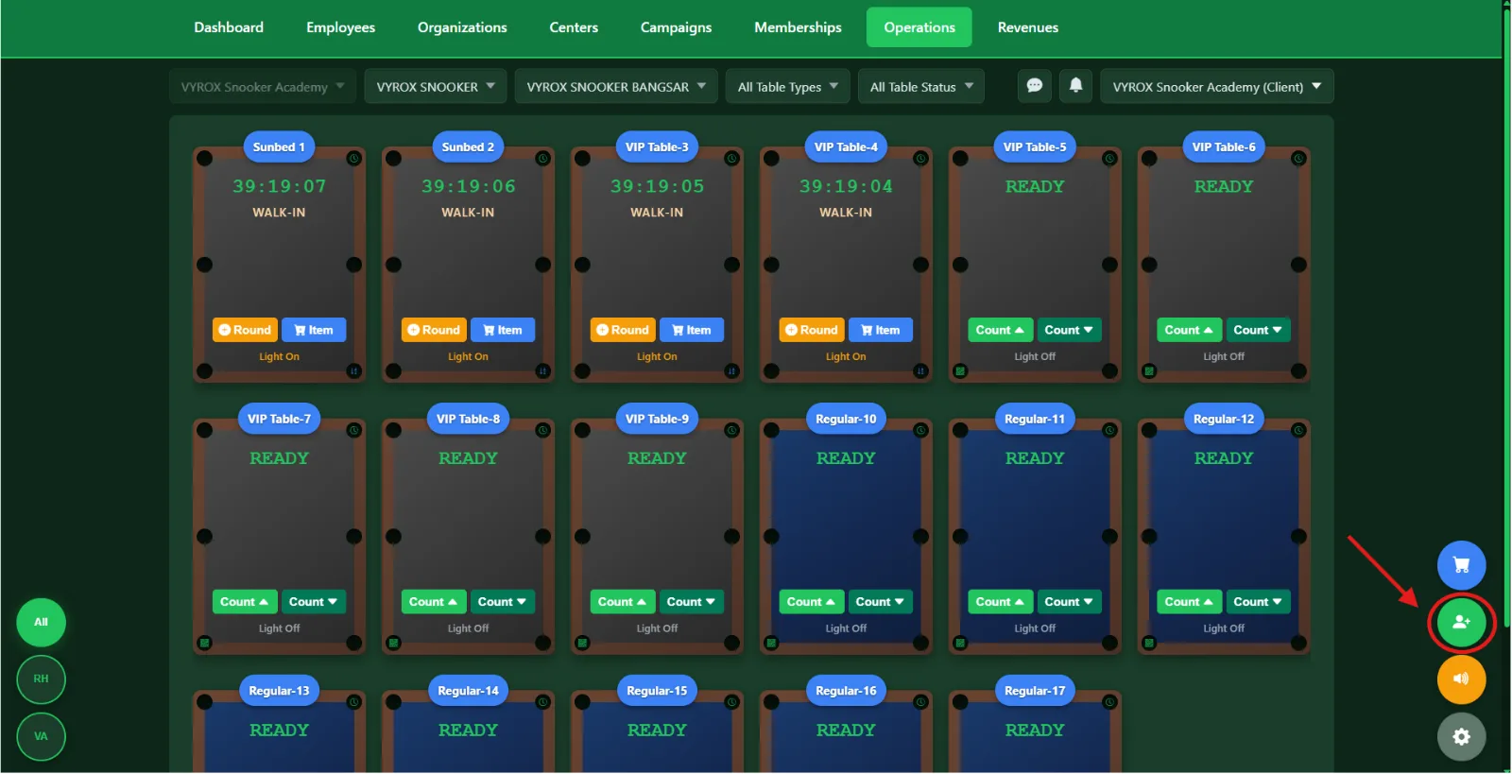Open the chat messages icon
1512x774 pixels.
click(x=1035, y=86)
